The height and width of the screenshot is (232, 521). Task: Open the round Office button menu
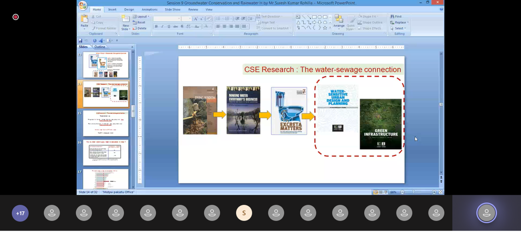pos(82,6)
